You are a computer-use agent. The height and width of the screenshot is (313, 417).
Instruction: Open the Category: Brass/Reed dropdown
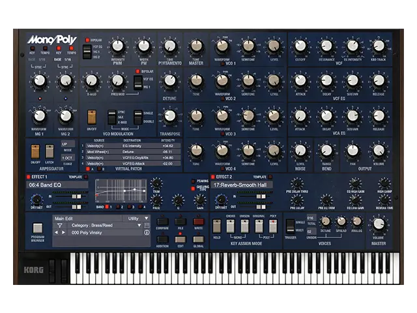[105, 226]
